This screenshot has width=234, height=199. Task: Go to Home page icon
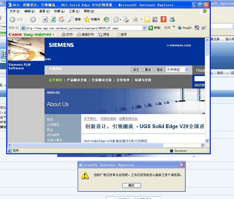click(61, 19)
